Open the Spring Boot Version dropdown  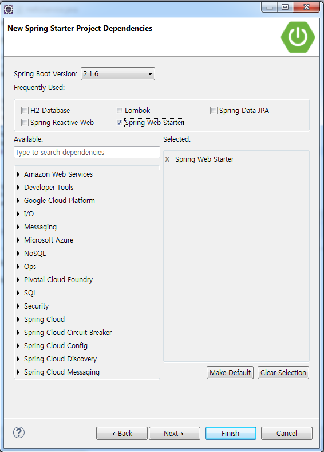pyautogui.click(x=118, y=74)
